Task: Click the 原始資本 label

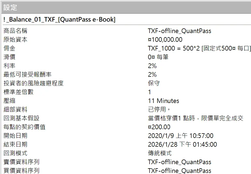Action: 16,39
